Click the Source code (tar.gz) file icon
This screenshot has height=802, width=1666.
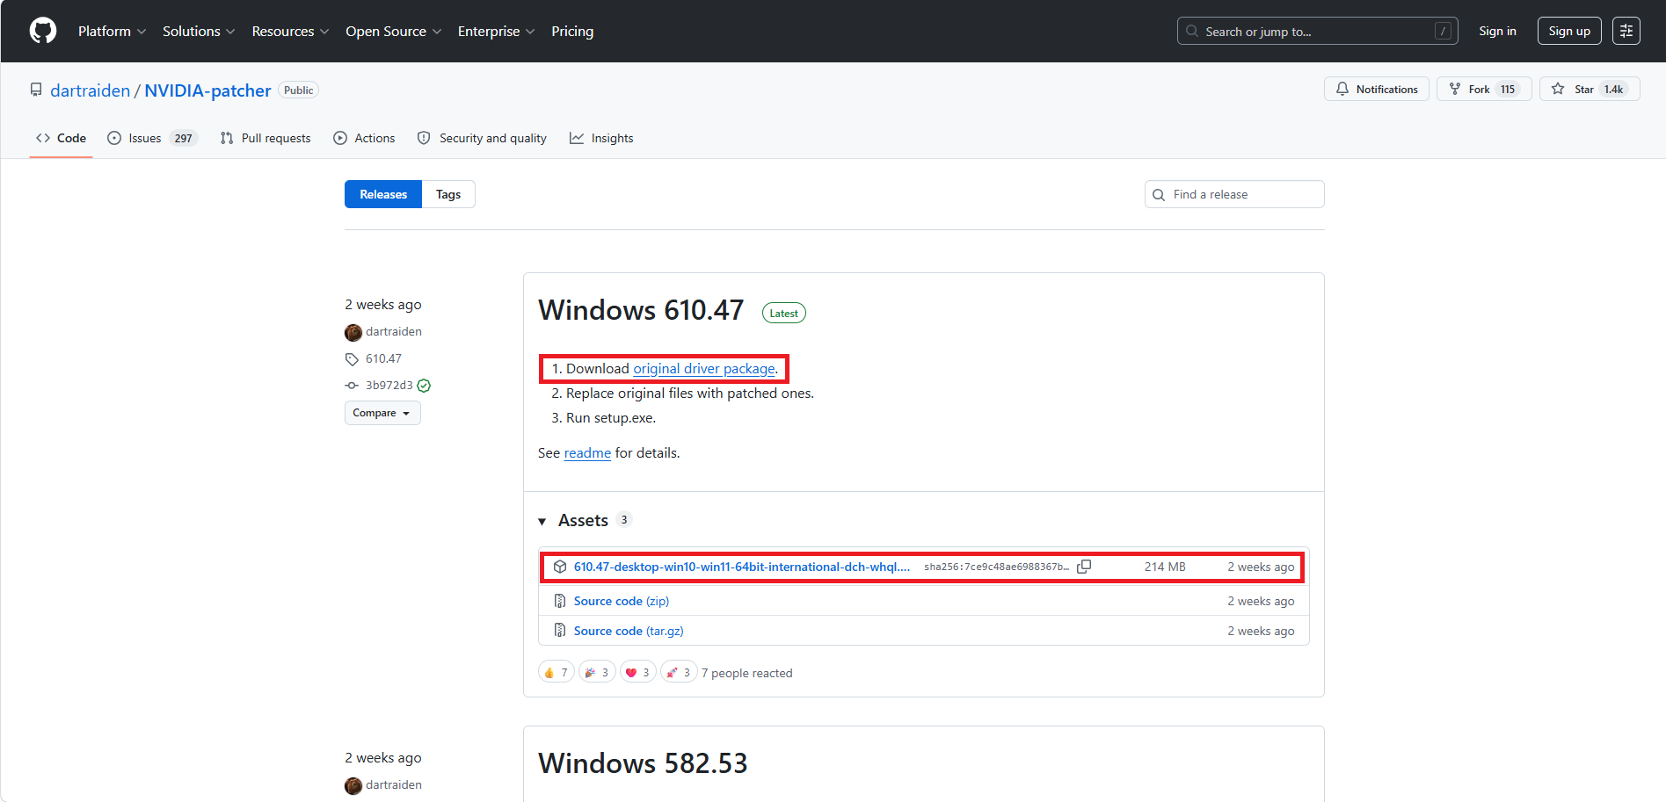point(560,631)
